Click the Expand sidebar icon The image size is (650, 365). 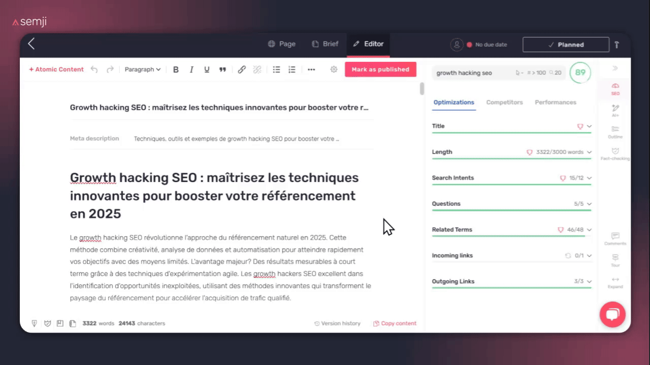pyautogui.click(x=615, y=282)
